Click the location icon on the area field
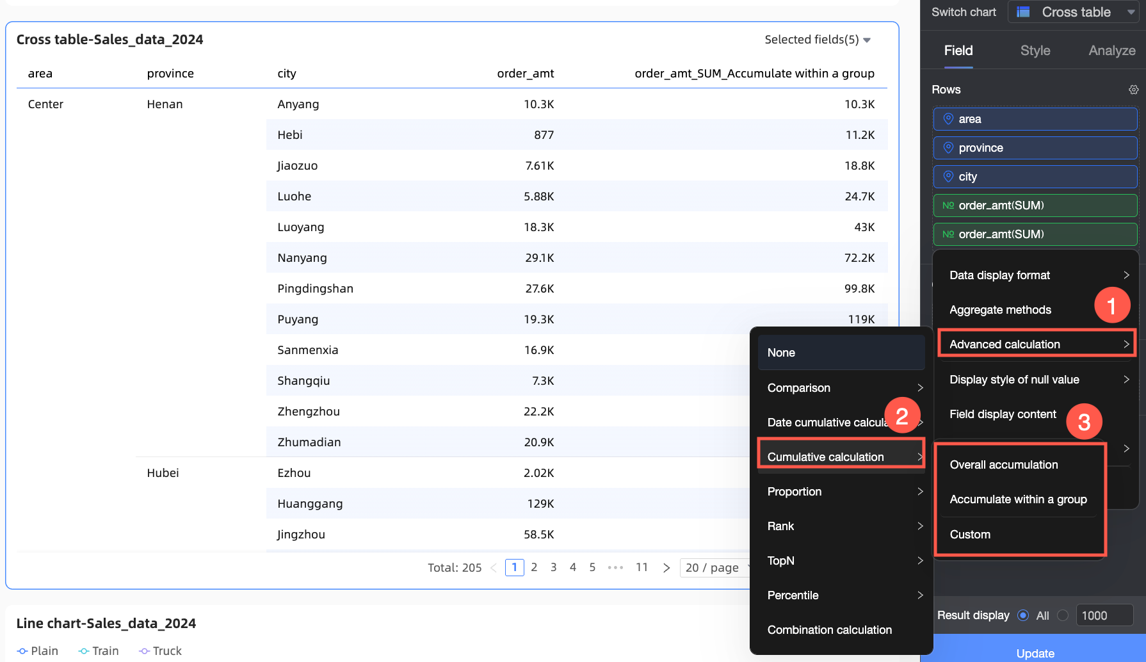Viewport: 1146px width, 662px height. (x=948, y=119)
